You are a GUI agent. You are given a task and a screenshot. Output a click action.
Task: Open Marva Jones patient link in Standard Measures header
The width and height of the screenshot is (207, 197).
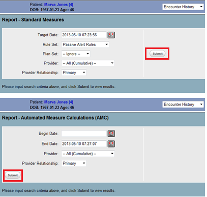58,5
